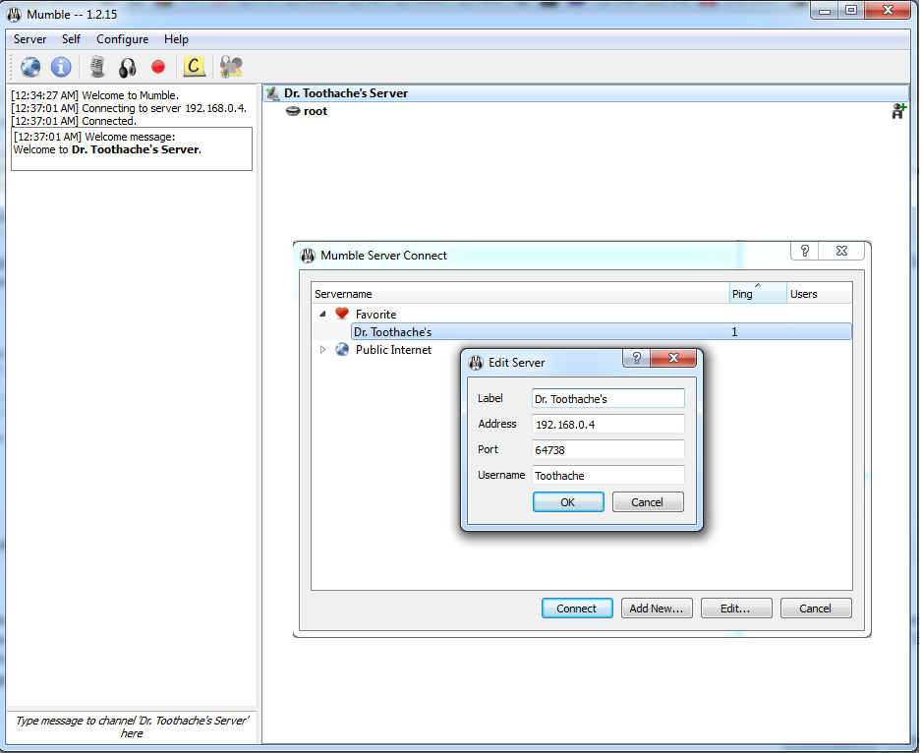Show server information via blue info icon
The height and width of the screenshot is (753, 922).
point(61,67)
